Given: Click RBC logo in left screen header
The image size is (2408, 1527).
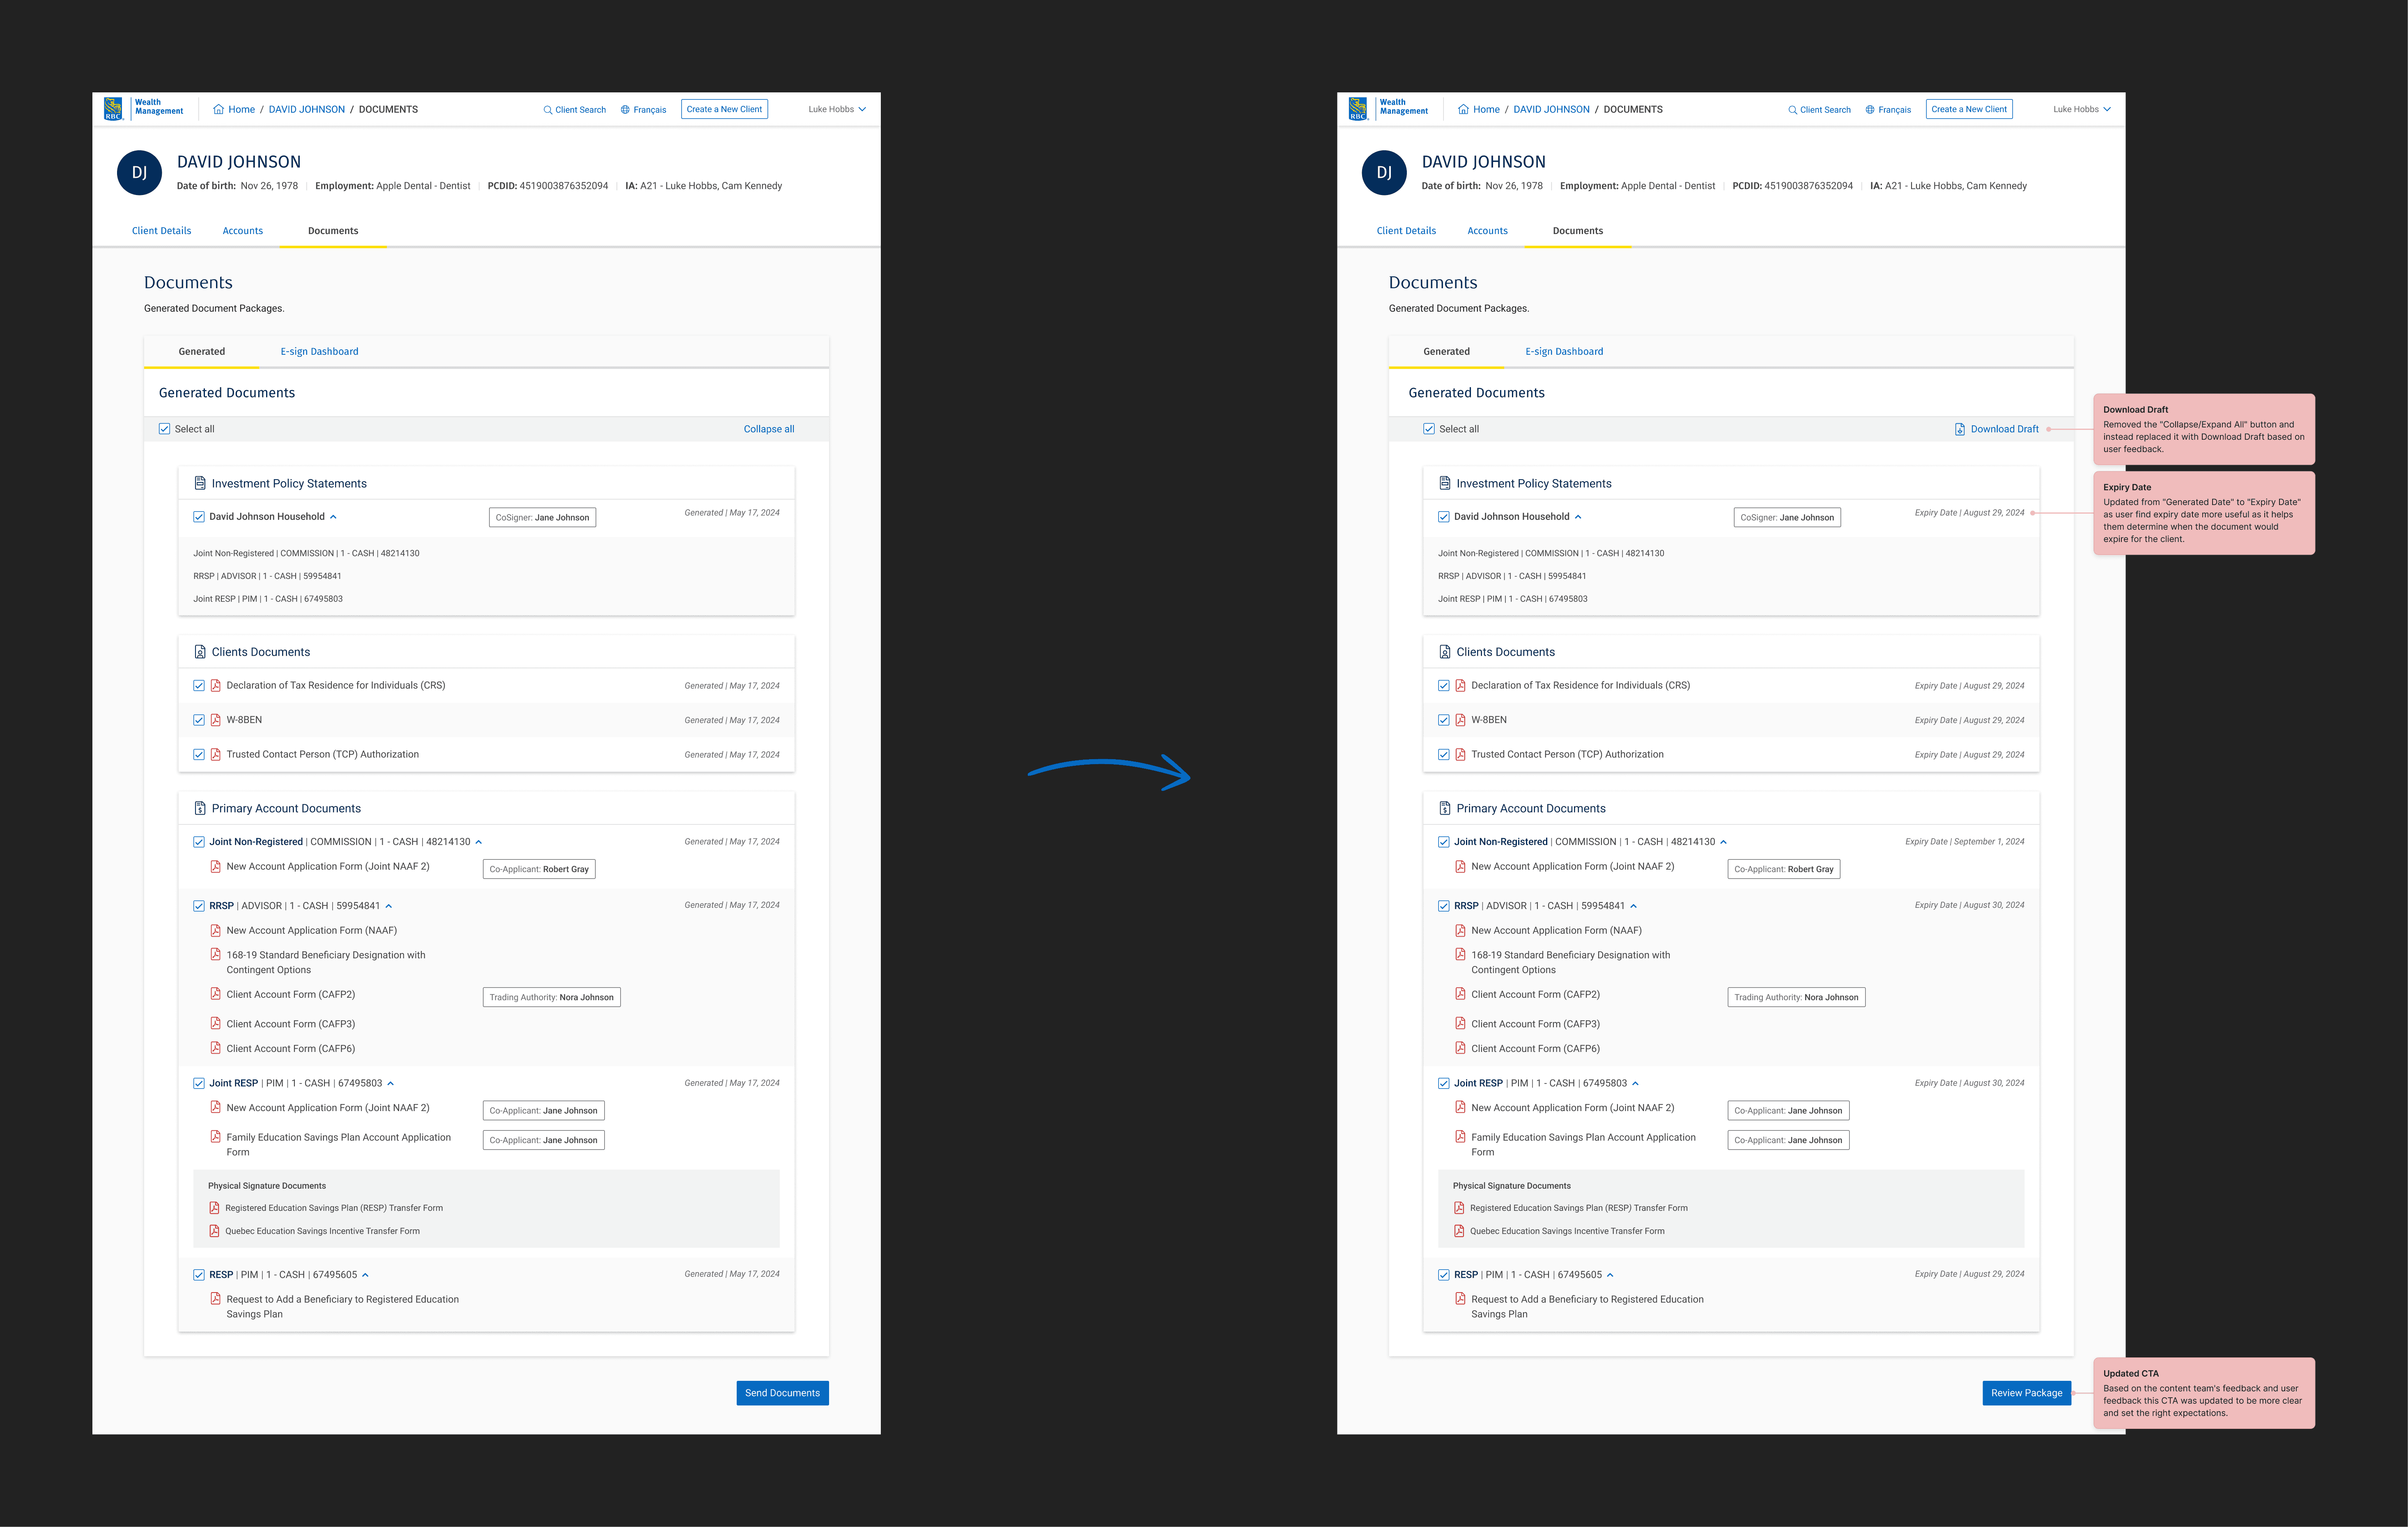Looking at the screenshot, I should pos(113,109).
